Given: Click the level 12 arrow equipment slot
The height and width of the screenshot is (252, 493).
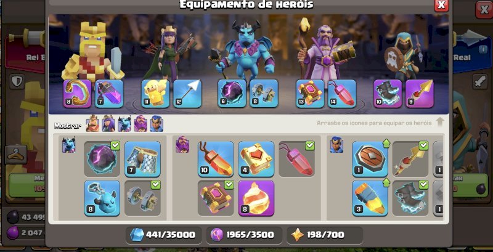Looking at the screenshot, I should (x=187, y=94).
